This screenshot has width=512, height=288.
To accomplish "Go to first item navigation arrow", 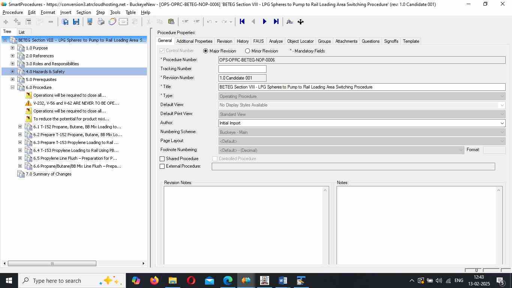I will point(242,22).
